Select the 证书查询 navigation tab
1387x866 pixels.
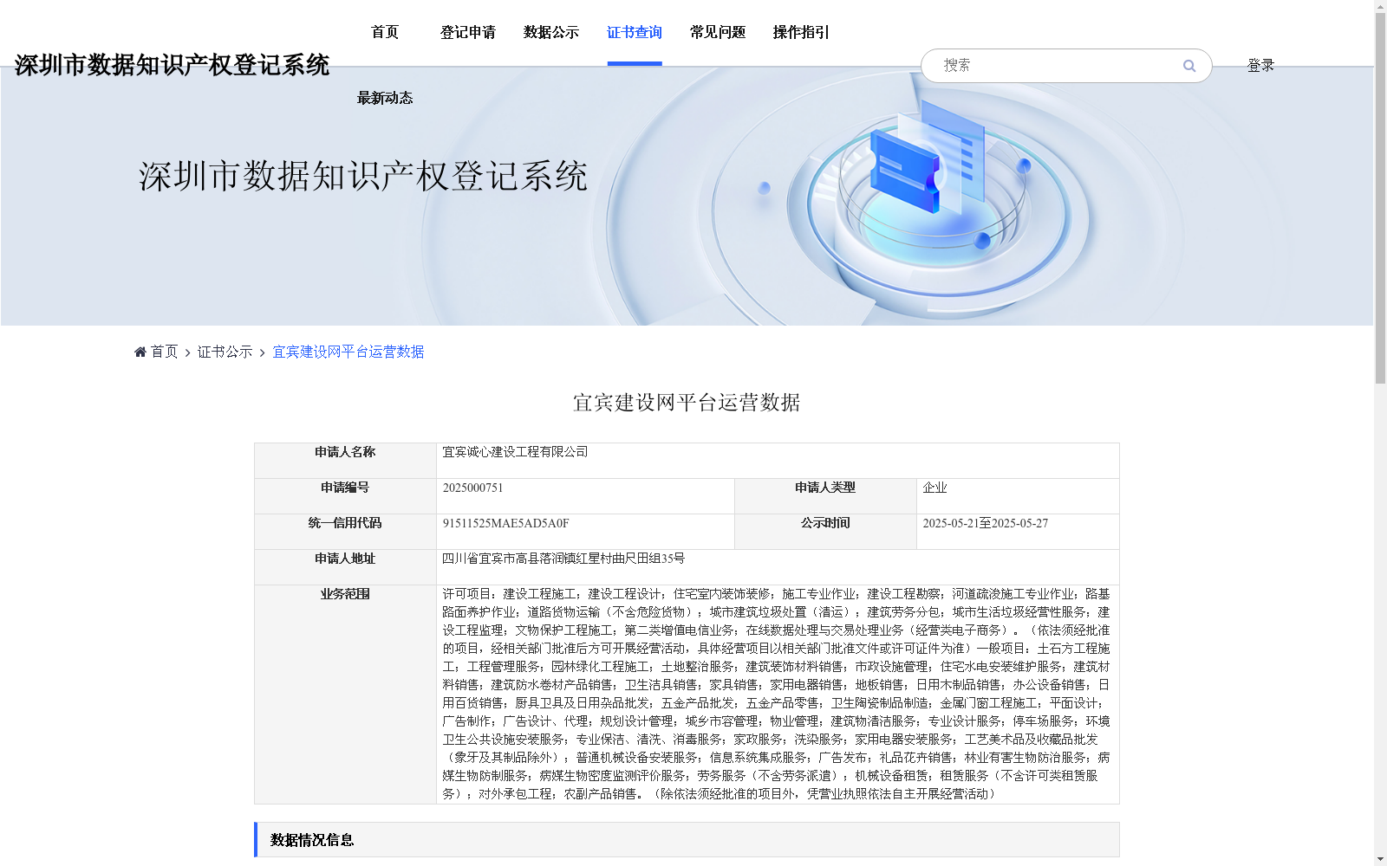point(635,32)
